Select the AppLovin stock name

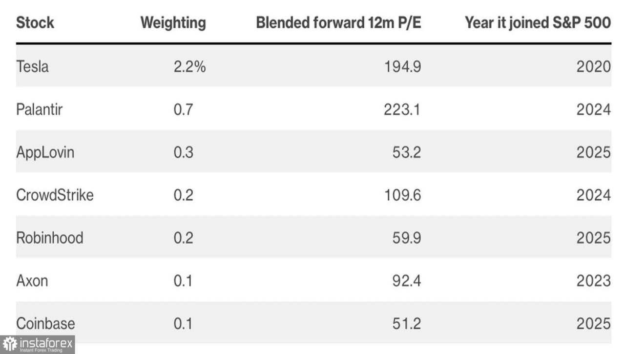click(45, 152)
